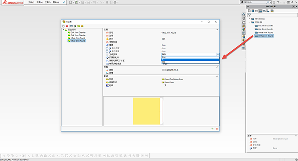Open the Tools menu in SolidWorks
Image resolution: width=298 pixels, height=161 pixels.
(x=48, y=2)
